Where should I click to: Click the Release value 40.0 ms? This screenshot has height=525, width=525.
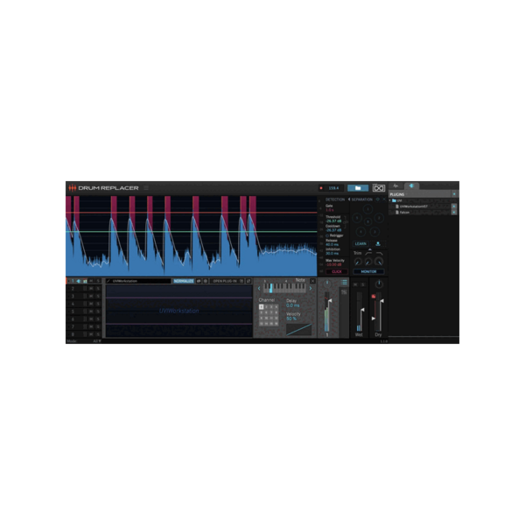coord(332,245)
